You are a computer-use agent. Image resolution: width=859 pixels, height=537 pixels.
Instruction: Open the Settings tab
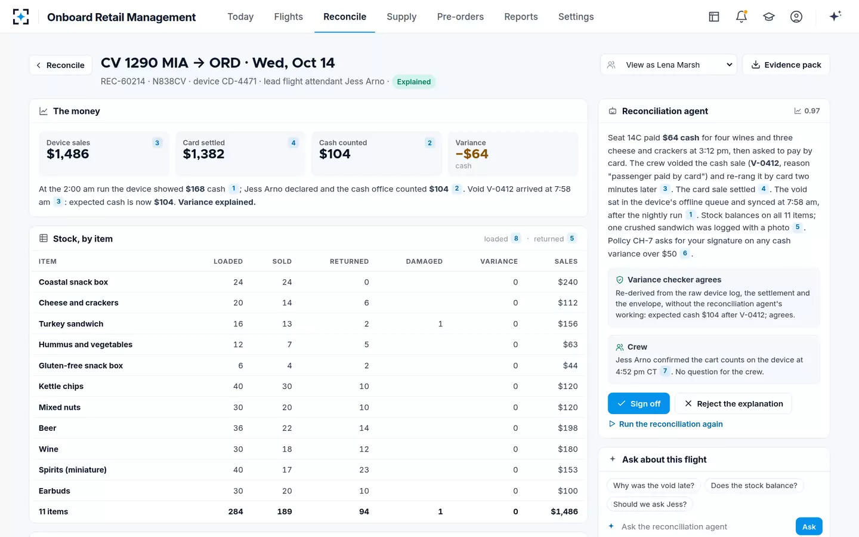tap(576, 17)
